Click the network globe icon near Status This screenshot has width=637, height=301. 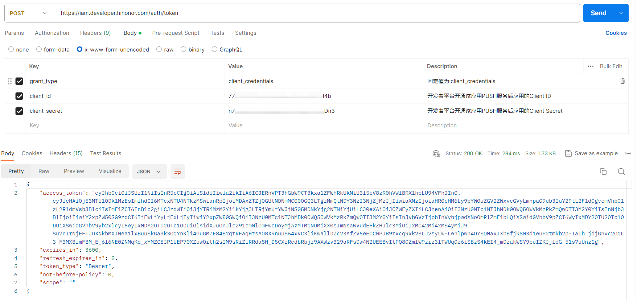point(436,153)
